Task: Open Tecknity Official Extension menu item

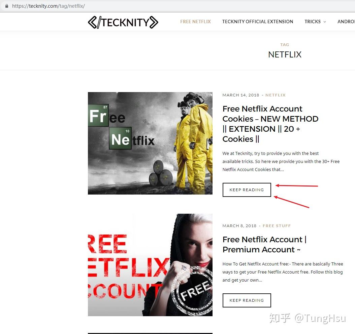Action: (257, 22)
